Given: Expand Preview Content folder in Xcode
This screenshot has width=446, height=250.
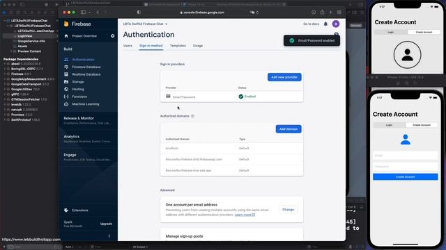Looking at the screenshot, I should click(12, 51).
